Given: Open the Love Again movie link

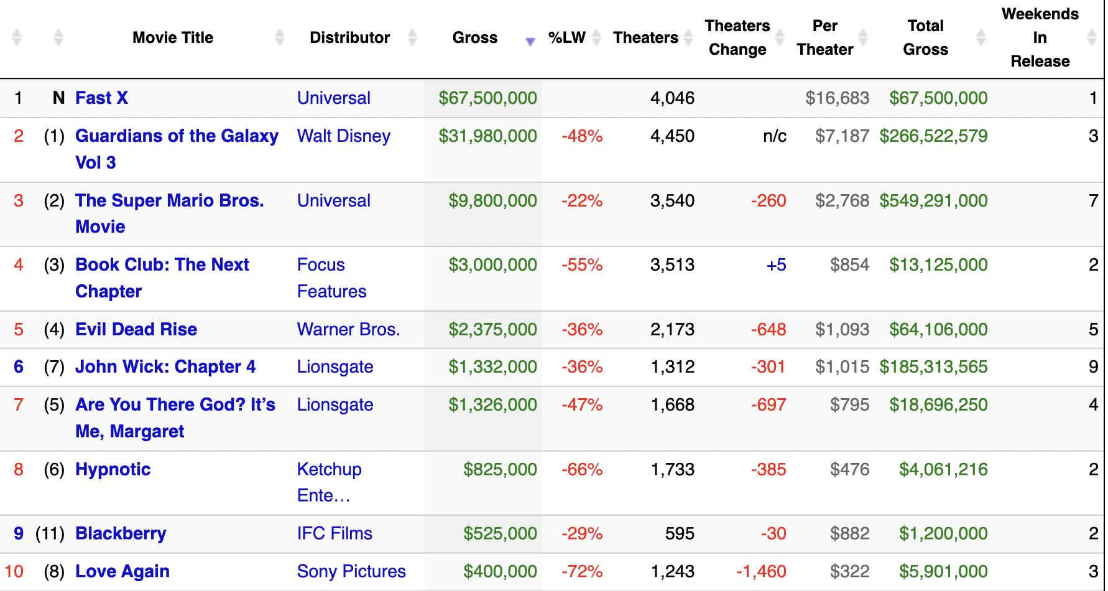Looking at the screenshot, I should [122, 572].
